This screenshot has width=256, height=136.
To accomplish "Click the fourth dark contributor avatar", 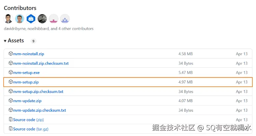I will point(42,19).
